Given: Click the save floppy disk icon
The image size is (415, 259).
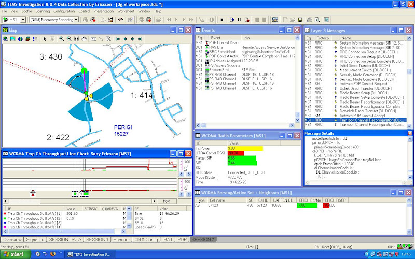Looking at the screenshot, I should (x=300, y=20).
